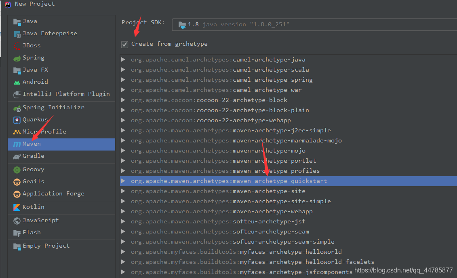This screenshot has height=278, width=457.
Task: Choose Java project type label
Action: pos(30,21)
